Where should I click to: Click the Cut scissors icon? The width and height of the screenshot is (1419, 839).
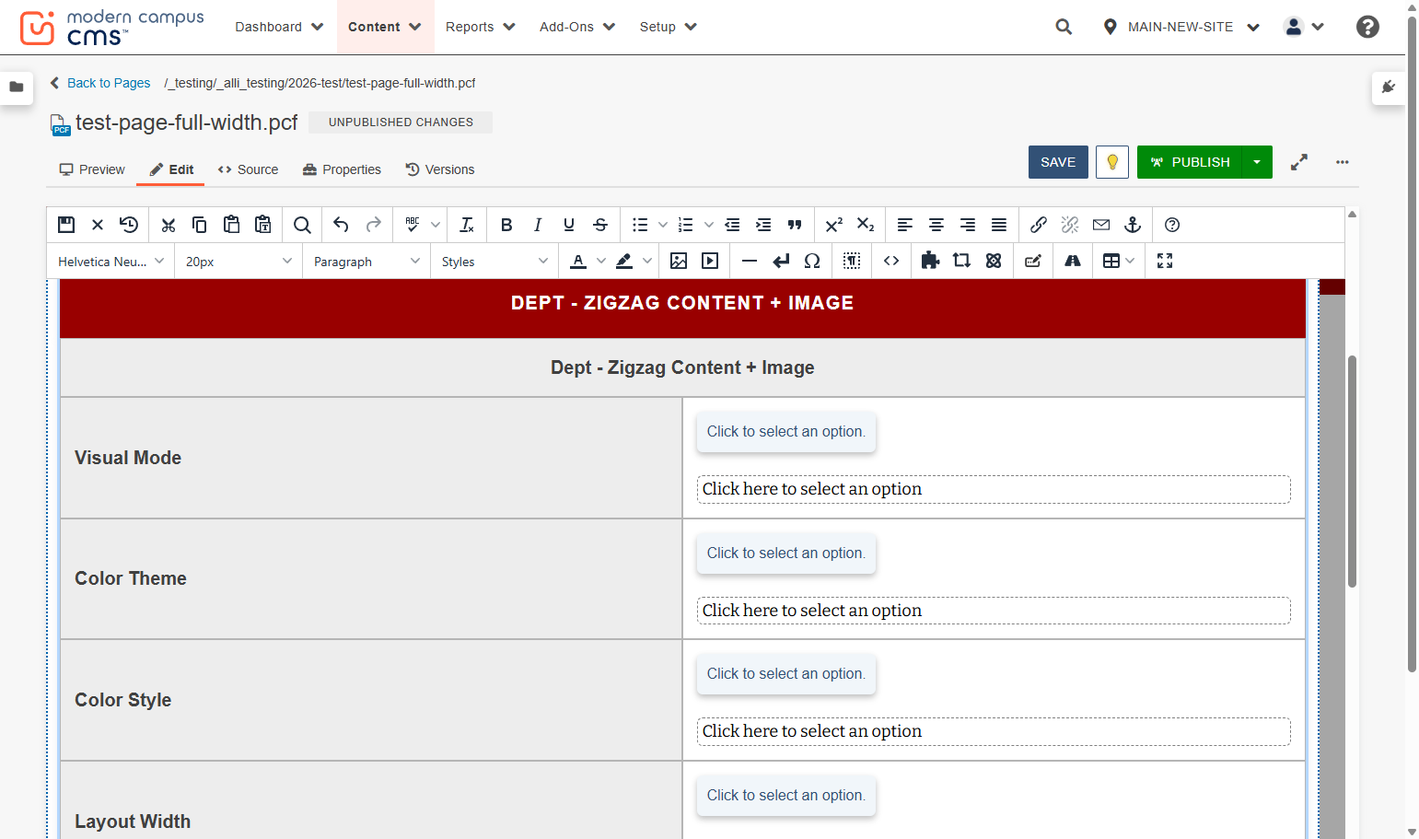tap(168, 225)
